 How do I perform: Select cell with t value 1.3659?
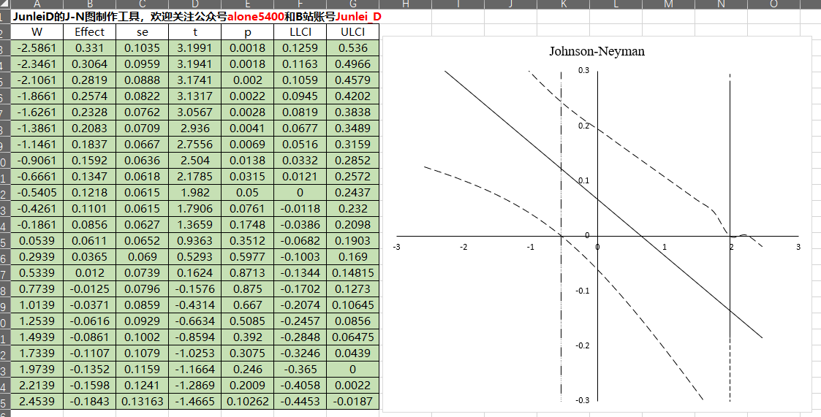[194, 224]
